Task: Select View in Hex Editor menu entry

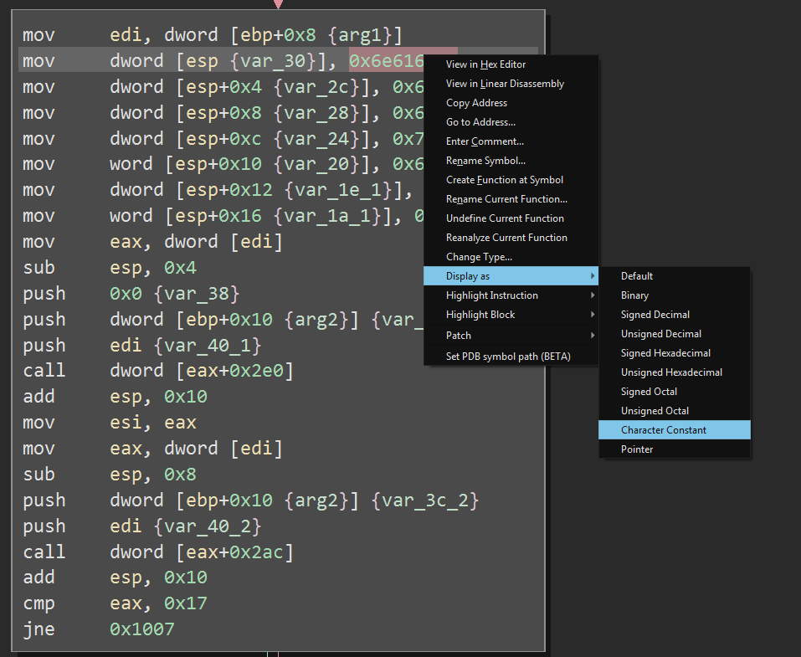Action: pos(511,64)
